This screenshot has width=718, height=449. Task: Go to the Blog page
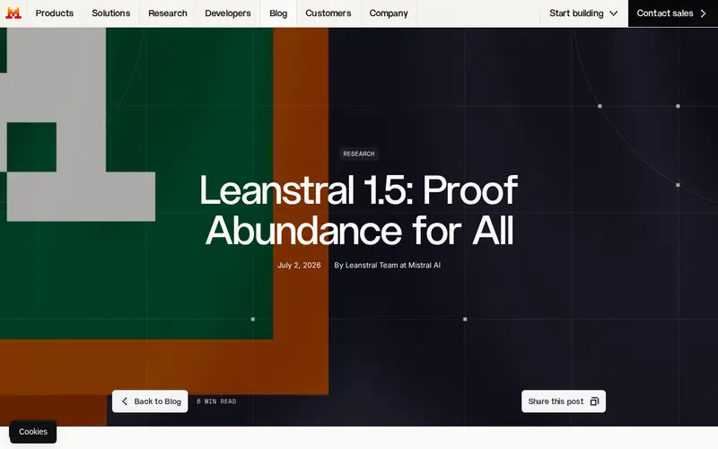pos(278,13)
